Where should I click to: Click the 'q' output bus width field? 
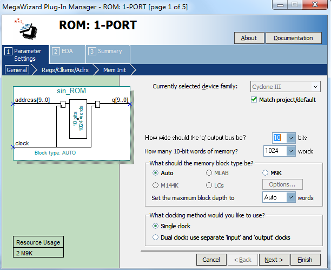tap(279, 138)
